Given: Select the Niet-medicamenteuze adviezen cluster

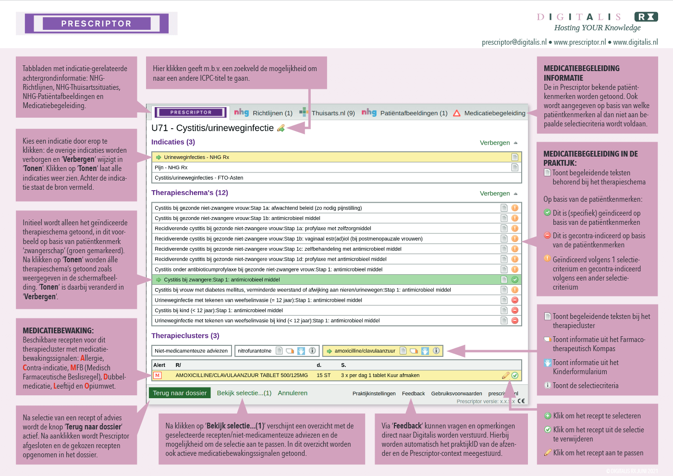Looking at the screenshot, I should tap(191, 351).
